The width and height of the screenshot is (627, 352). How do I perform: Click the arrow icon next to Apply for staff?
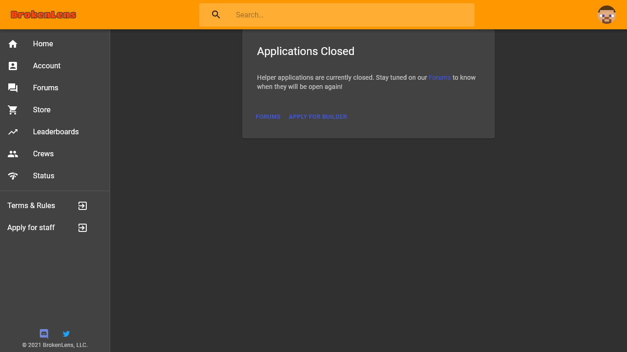[x=83, y=228]
